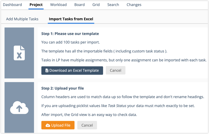Go to the Board tab
This screenshot has height=134, width=209.
pyautogui.click(x=79, y=5)
